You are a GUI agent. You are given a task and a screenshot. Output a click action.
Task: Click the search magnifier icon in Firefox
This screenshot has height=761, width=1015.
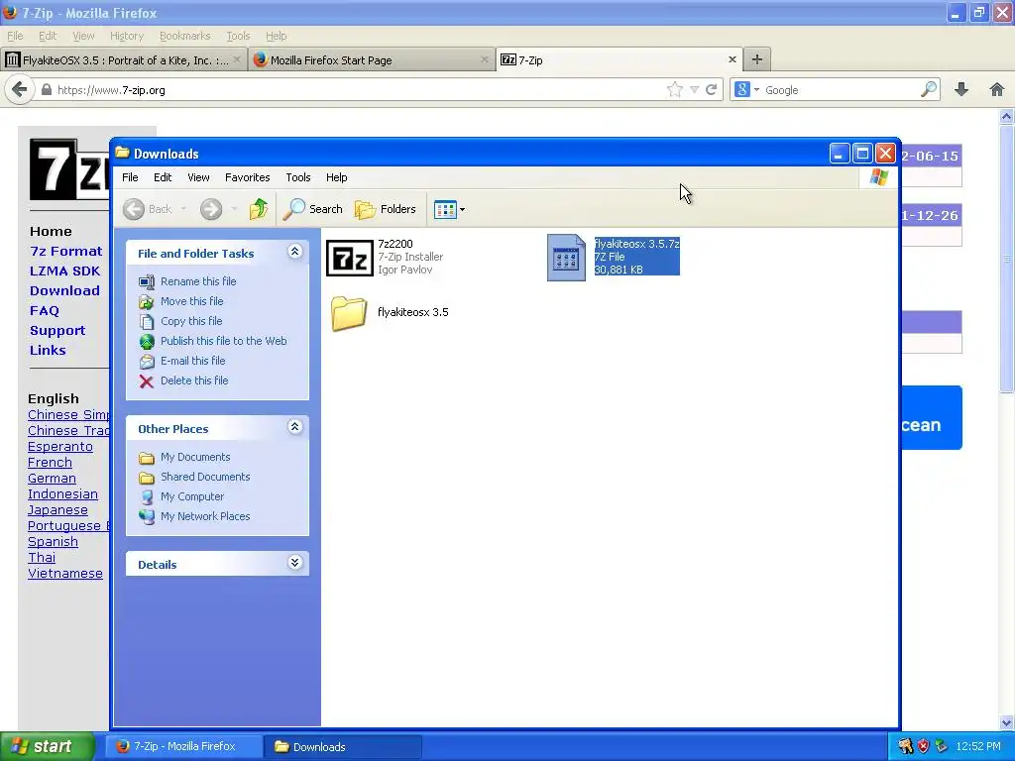coord(928,90)
